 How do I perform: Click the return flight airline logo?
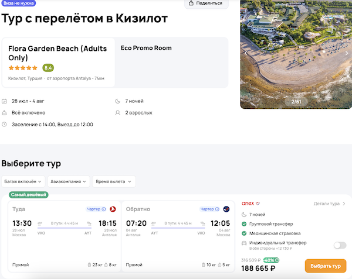point(226,209)
